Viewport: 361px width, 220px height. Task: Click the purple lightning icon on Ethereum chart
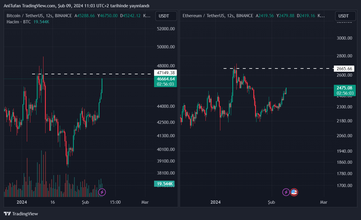tap(286, 192)
